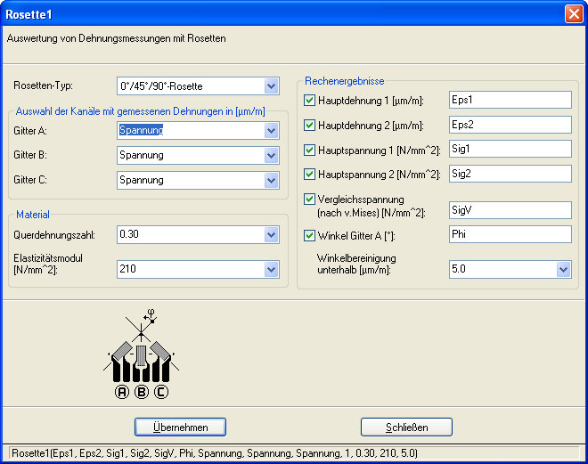Screen dimensions: 588x464
Task: Open Gitter B channel selection list
Action: (x=272, y=156)
